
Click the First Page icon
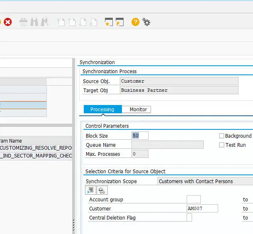(x=61, y=22)
